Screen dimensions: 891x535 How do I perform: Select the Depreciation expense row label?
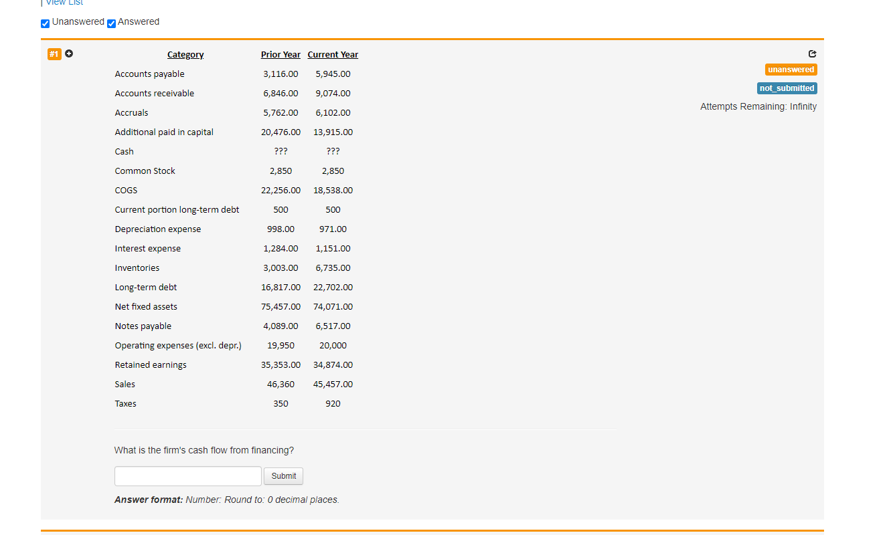[158, 229]
